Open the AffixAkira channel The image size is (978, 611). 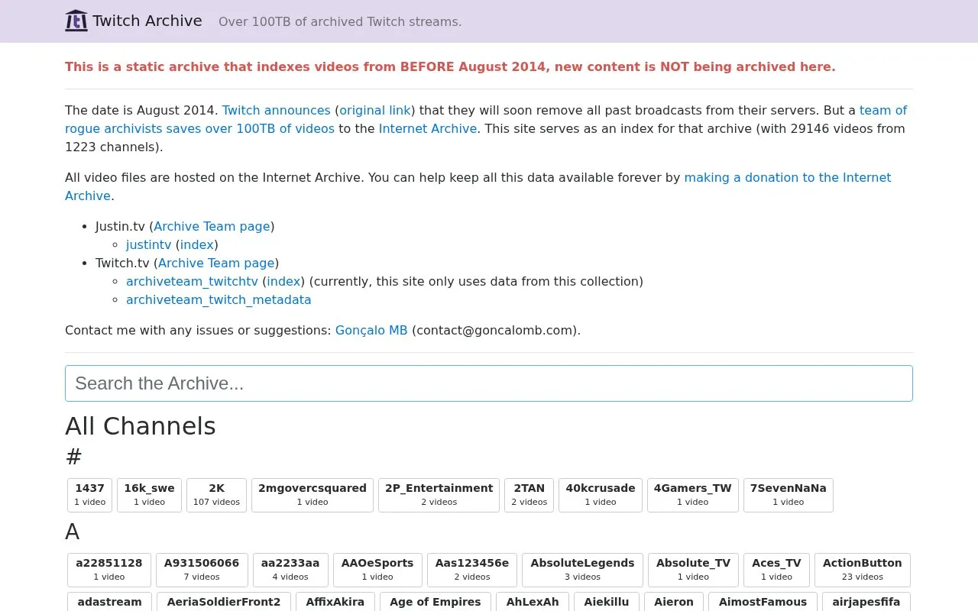pos(335,602)
